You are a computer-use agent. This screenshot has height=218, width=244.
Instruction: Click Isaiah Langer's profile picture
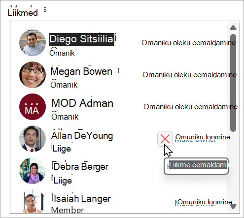pos(33,201)
